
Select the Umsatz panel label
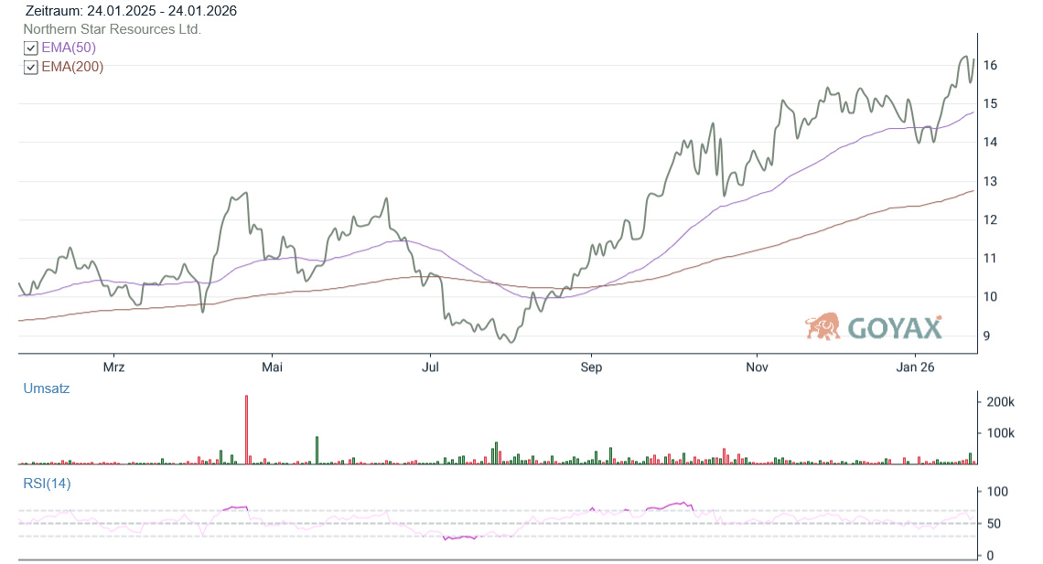click(46, 388)
